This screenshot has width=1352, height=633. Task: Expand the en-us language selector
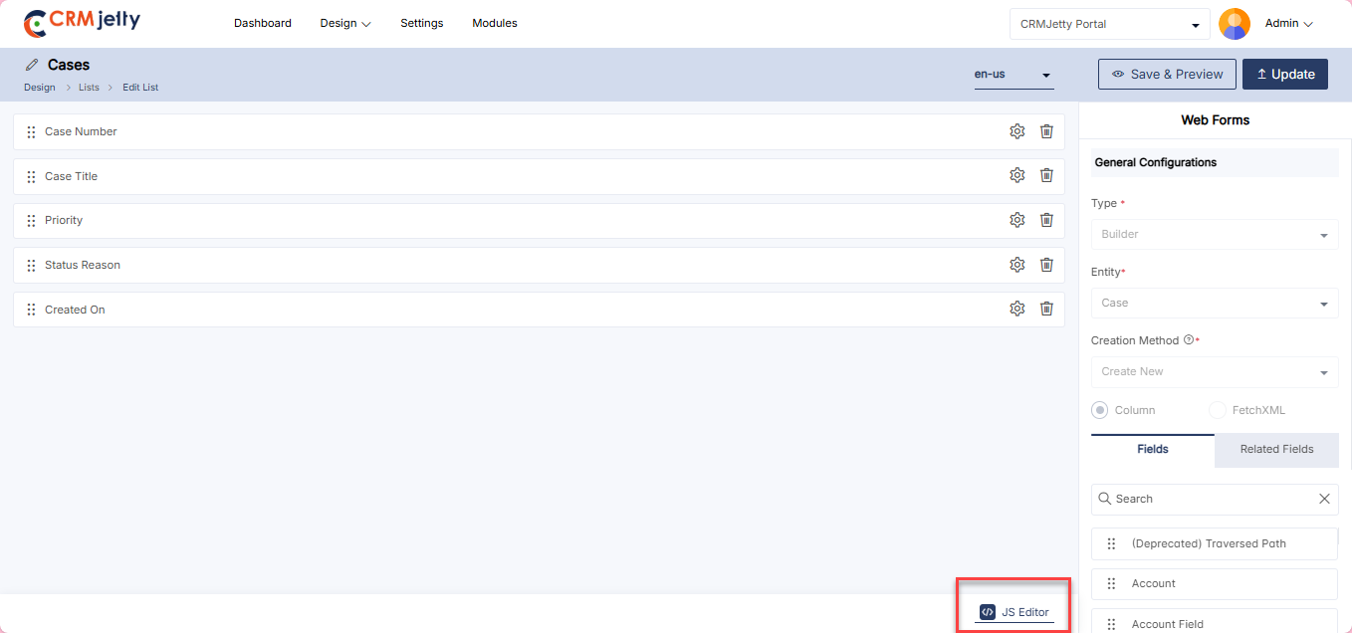tap(1013, 76)
